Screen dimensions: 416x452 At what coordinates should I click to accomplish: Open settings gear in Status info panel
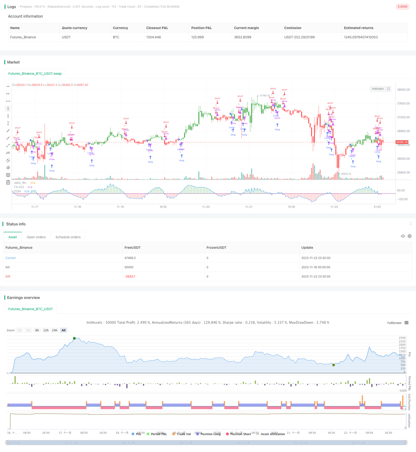pos(410,236)
